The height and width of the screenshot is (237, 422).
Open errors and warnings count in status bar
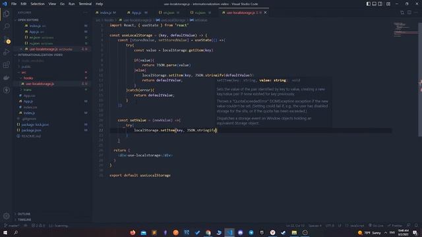38,225
